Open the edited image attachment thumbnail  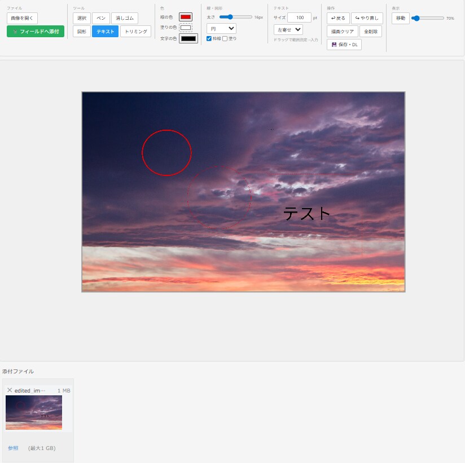click(x=34, y=412)
